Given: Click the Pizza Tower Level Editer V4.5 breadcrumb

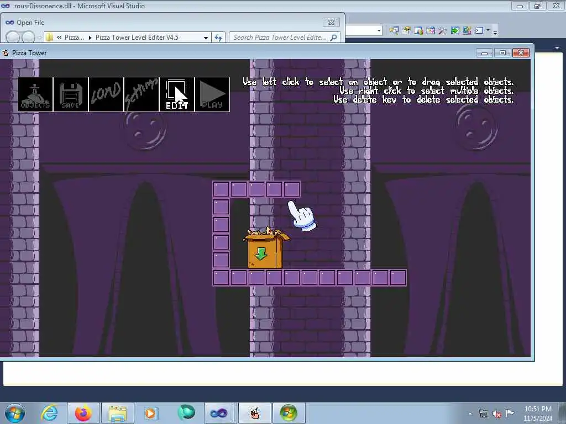Looking at the screenshot, I should 137,38.
